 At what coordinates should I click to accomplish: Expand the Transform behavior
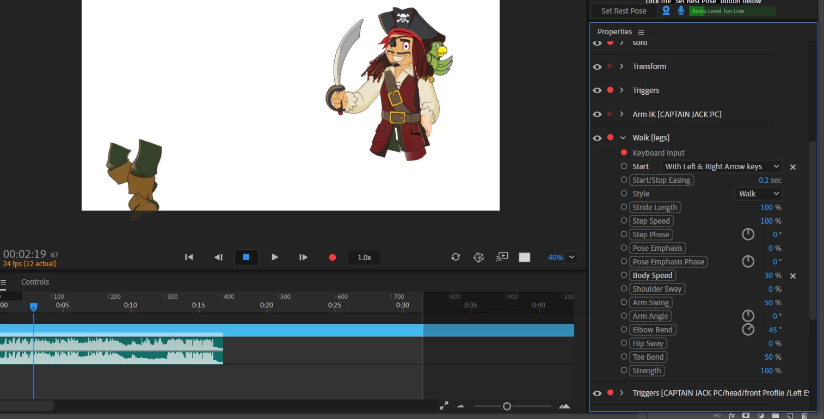coord(622,66)
